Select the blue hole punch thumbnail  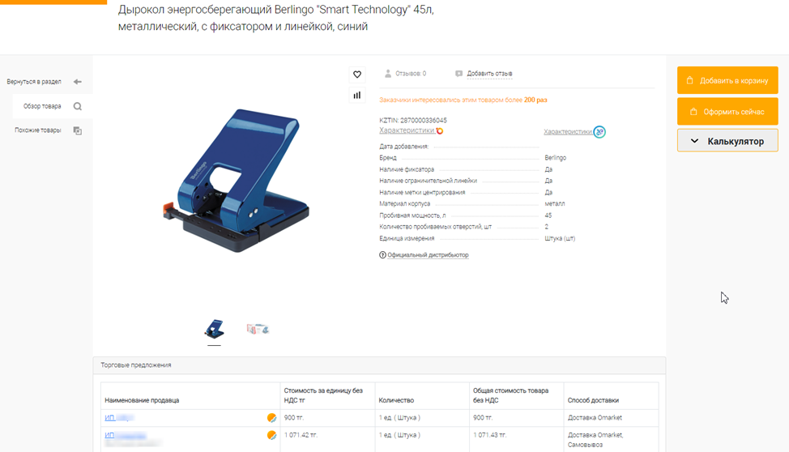tap(215, 329)
